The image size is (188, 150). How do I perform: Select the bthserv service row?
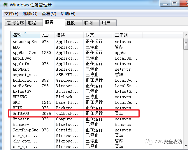click(76, 124)
